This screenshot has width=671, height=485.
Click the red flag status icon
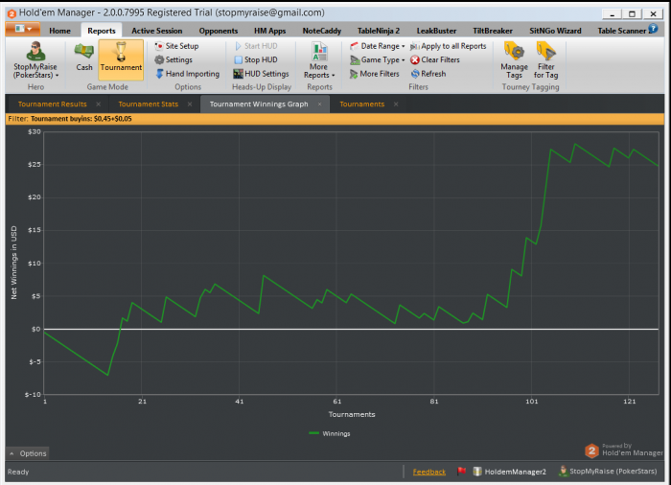point(461,471)
